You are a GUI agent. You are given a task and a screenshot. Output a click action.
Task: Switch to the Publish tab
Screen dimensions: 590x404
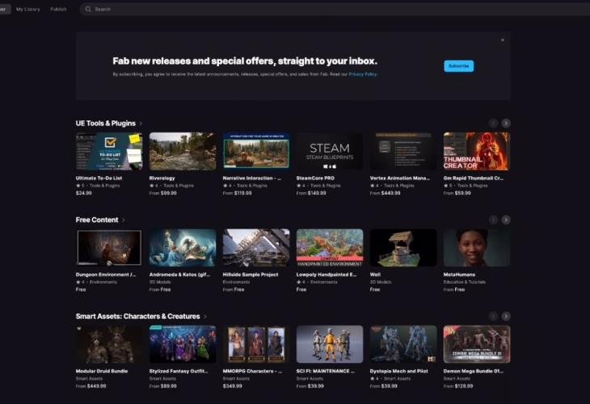tap(58, 9)
